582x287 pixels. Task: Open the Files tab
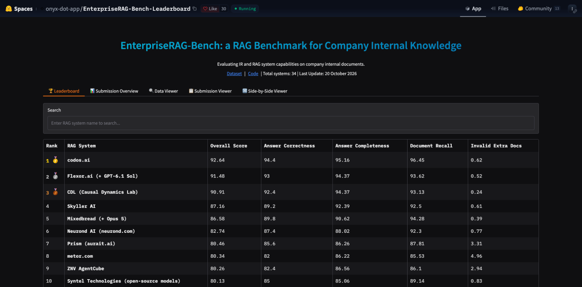click(500, 9)
